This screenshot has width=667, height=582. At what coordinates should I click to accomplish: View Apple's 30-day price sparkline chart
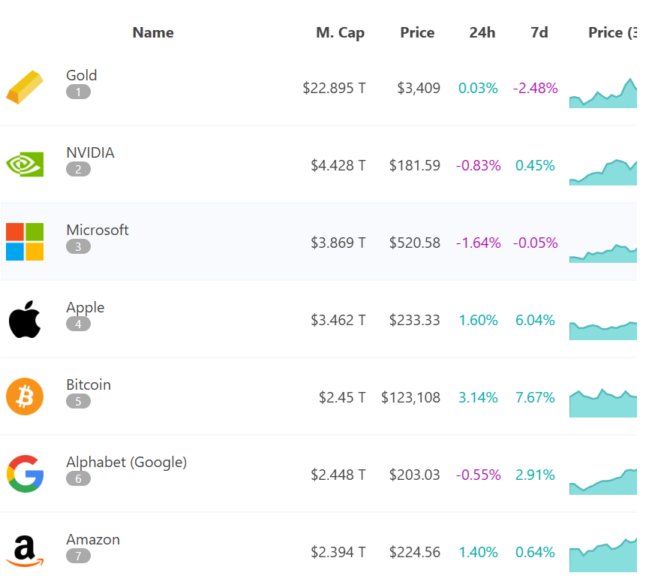coord(603,331)
